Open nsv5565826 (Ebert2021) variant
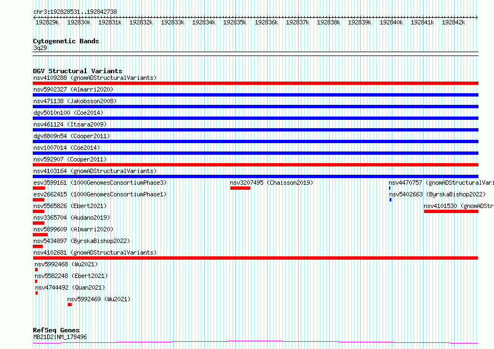Viewport: 494px width, 349px height. [x=70, y=206]
